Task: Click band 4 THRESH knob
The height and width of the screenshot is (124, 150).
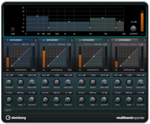Action: [x=118, y=82]
